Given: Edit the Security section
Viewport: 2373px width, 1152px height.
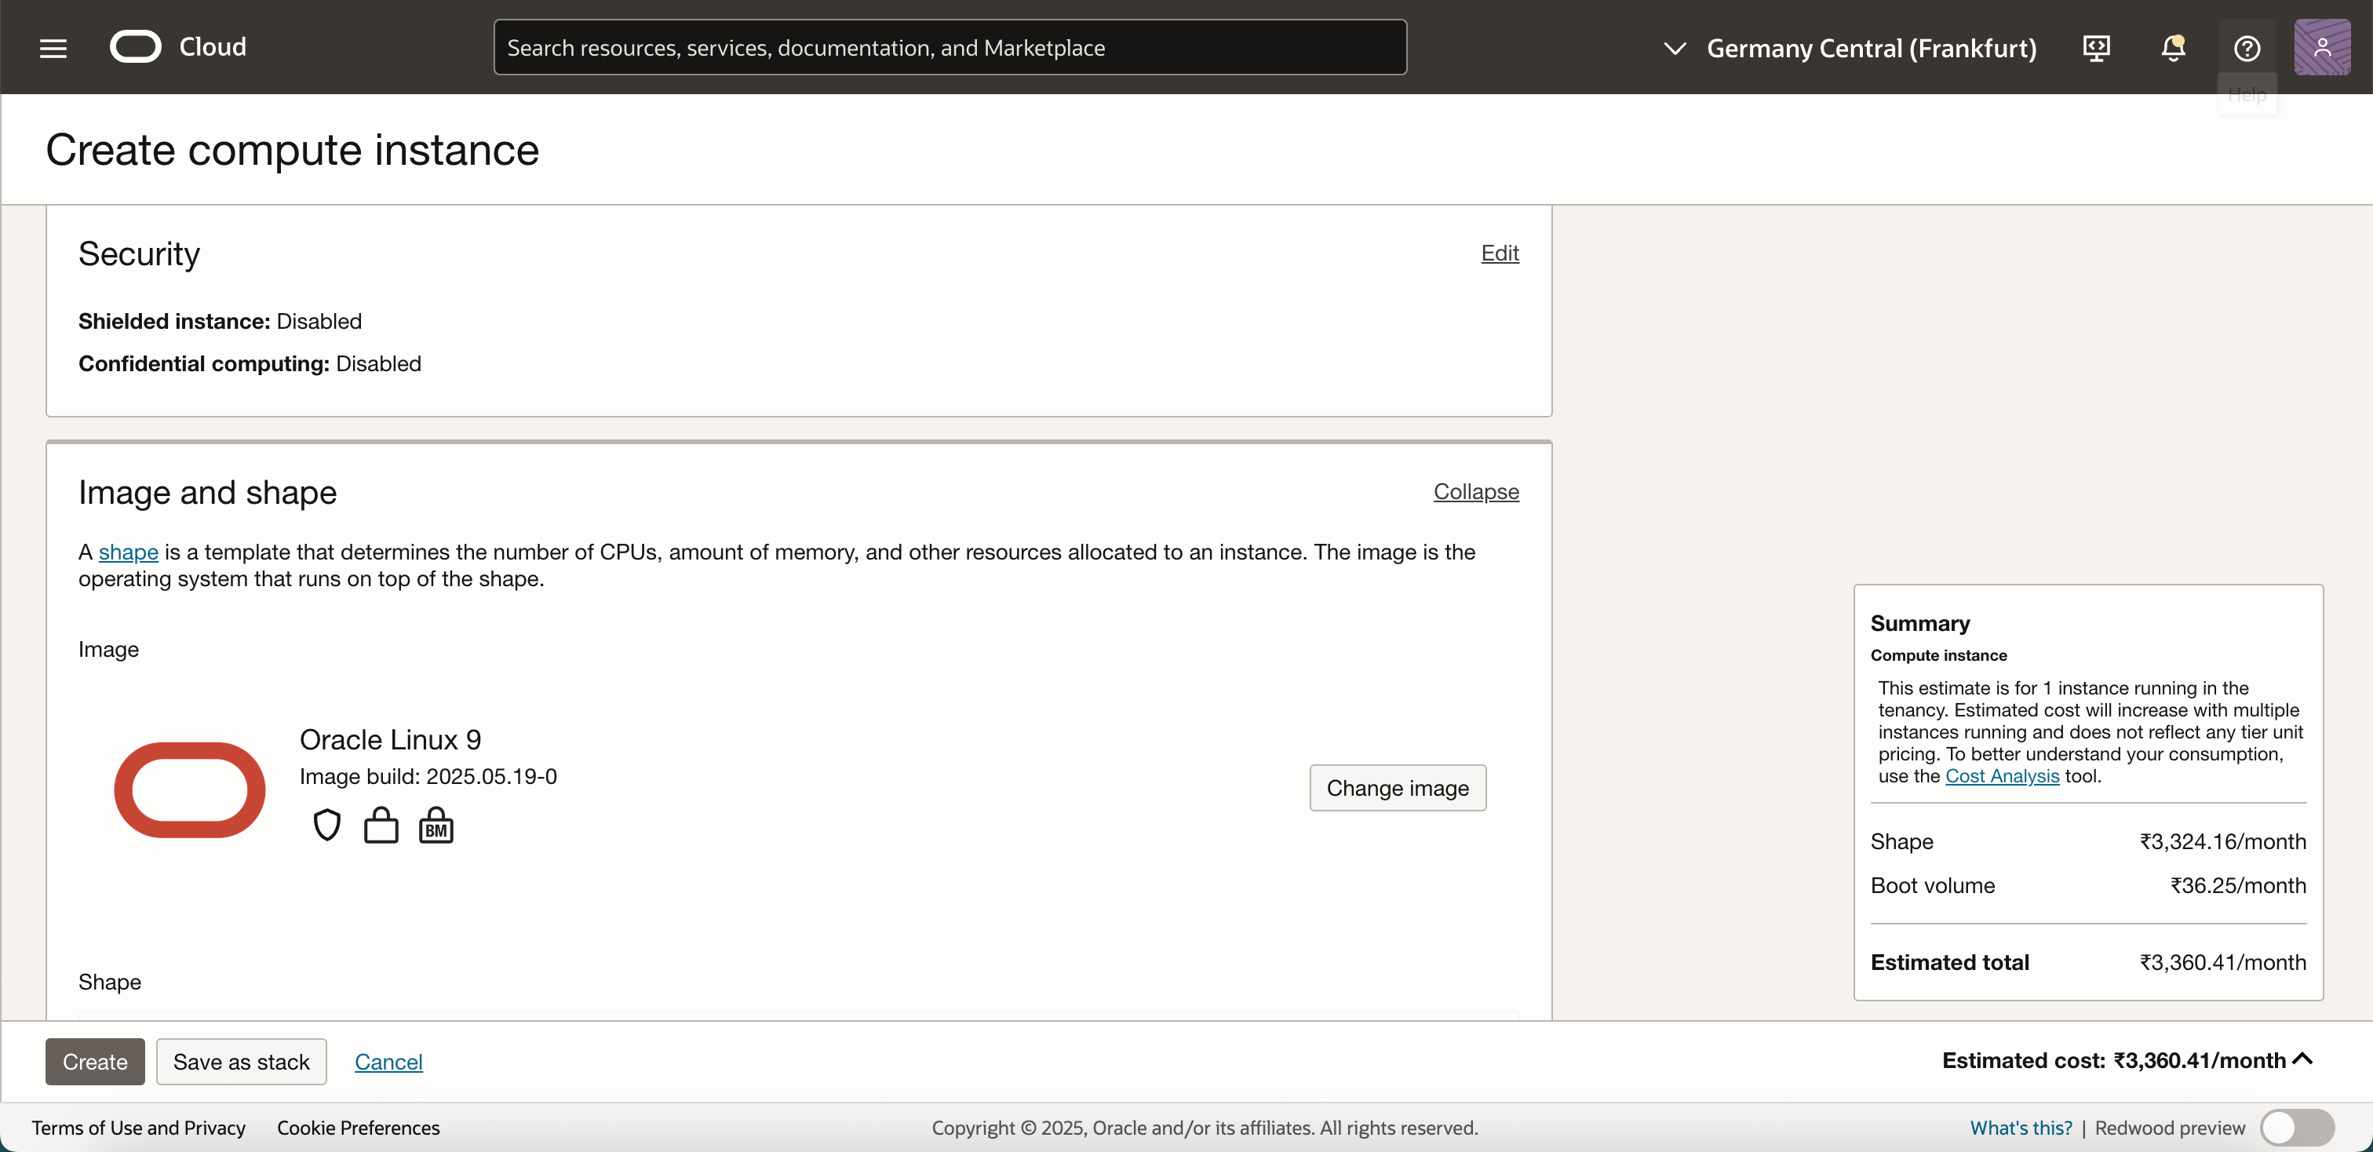Looking at the screenshot, I should tap(1500, 253).
